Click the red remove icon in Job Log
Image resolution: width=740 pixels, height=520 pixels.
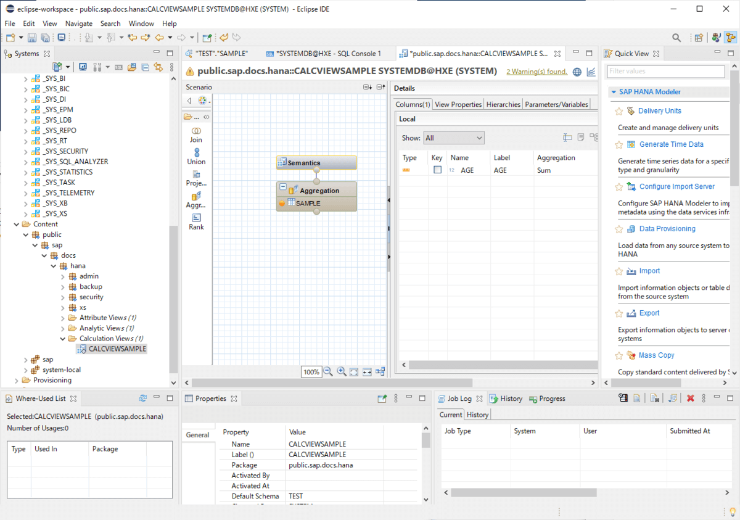(x=691, y=398)
